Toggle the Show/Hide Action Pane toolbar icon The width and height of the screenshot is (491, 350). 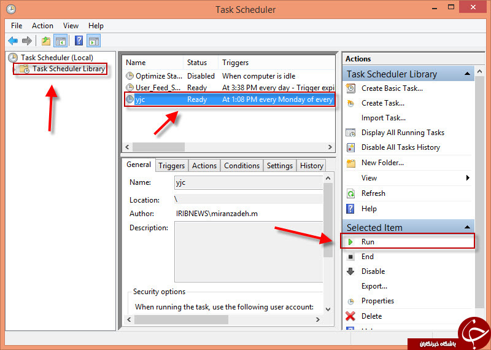pyautogui.click(x=94, y=41)
